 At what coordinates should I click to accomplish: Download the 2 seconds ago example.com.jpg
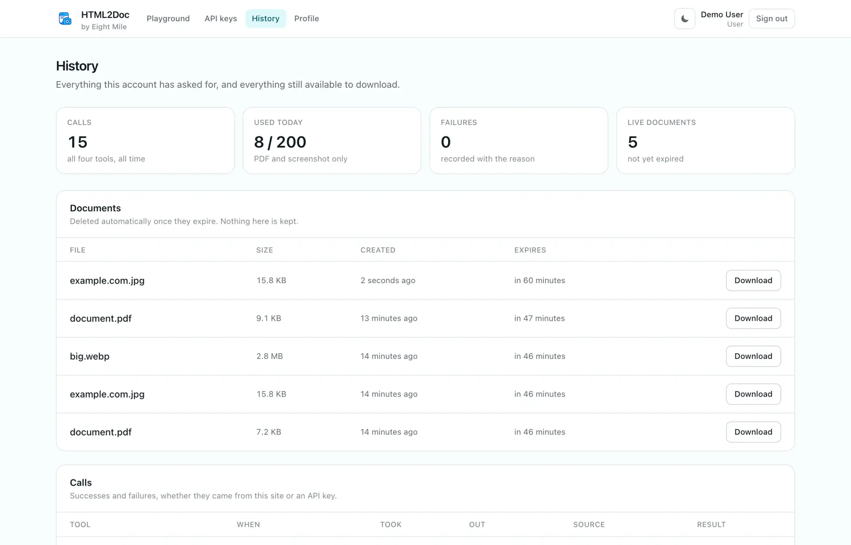point(753,280)
